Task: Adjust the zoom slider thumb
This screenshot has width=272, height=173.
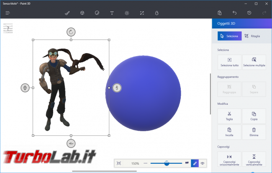Action: (x=167, y=163)
